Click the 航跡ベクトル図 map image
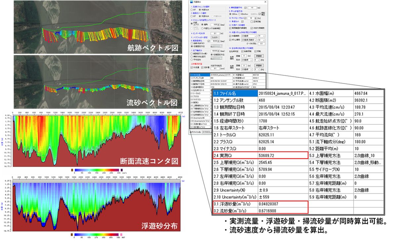397x241 pixels. [x=98, y=27]
